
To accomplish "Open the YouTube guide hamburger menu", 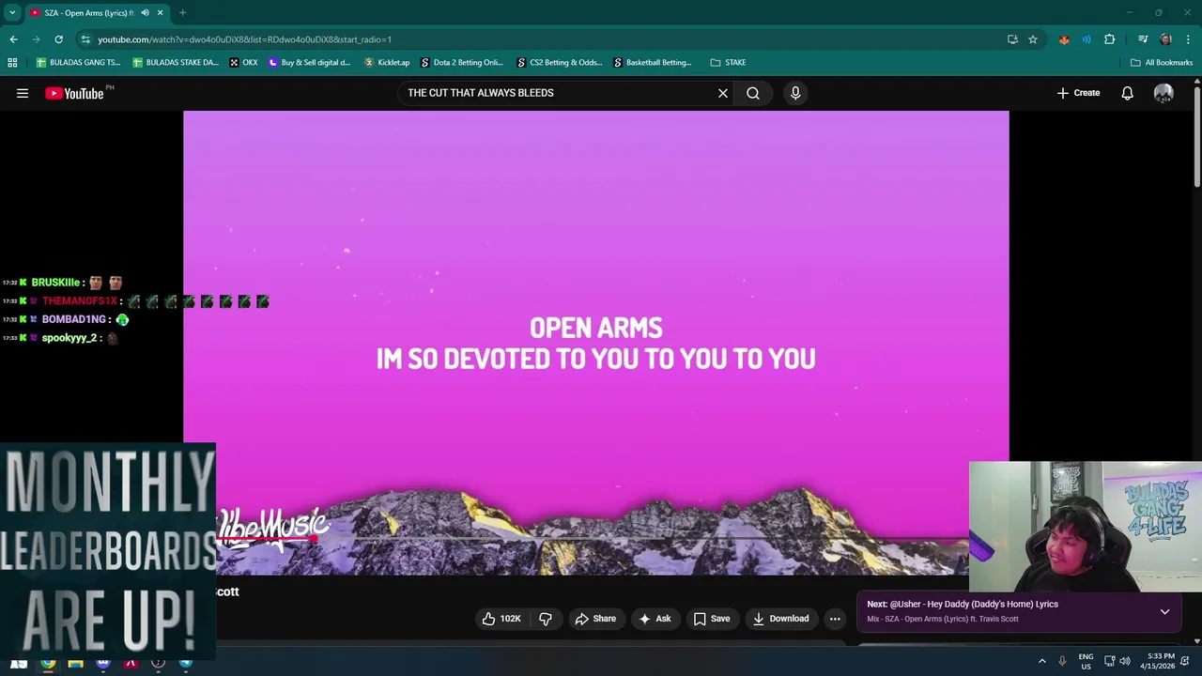I will [x=23, y=93].
